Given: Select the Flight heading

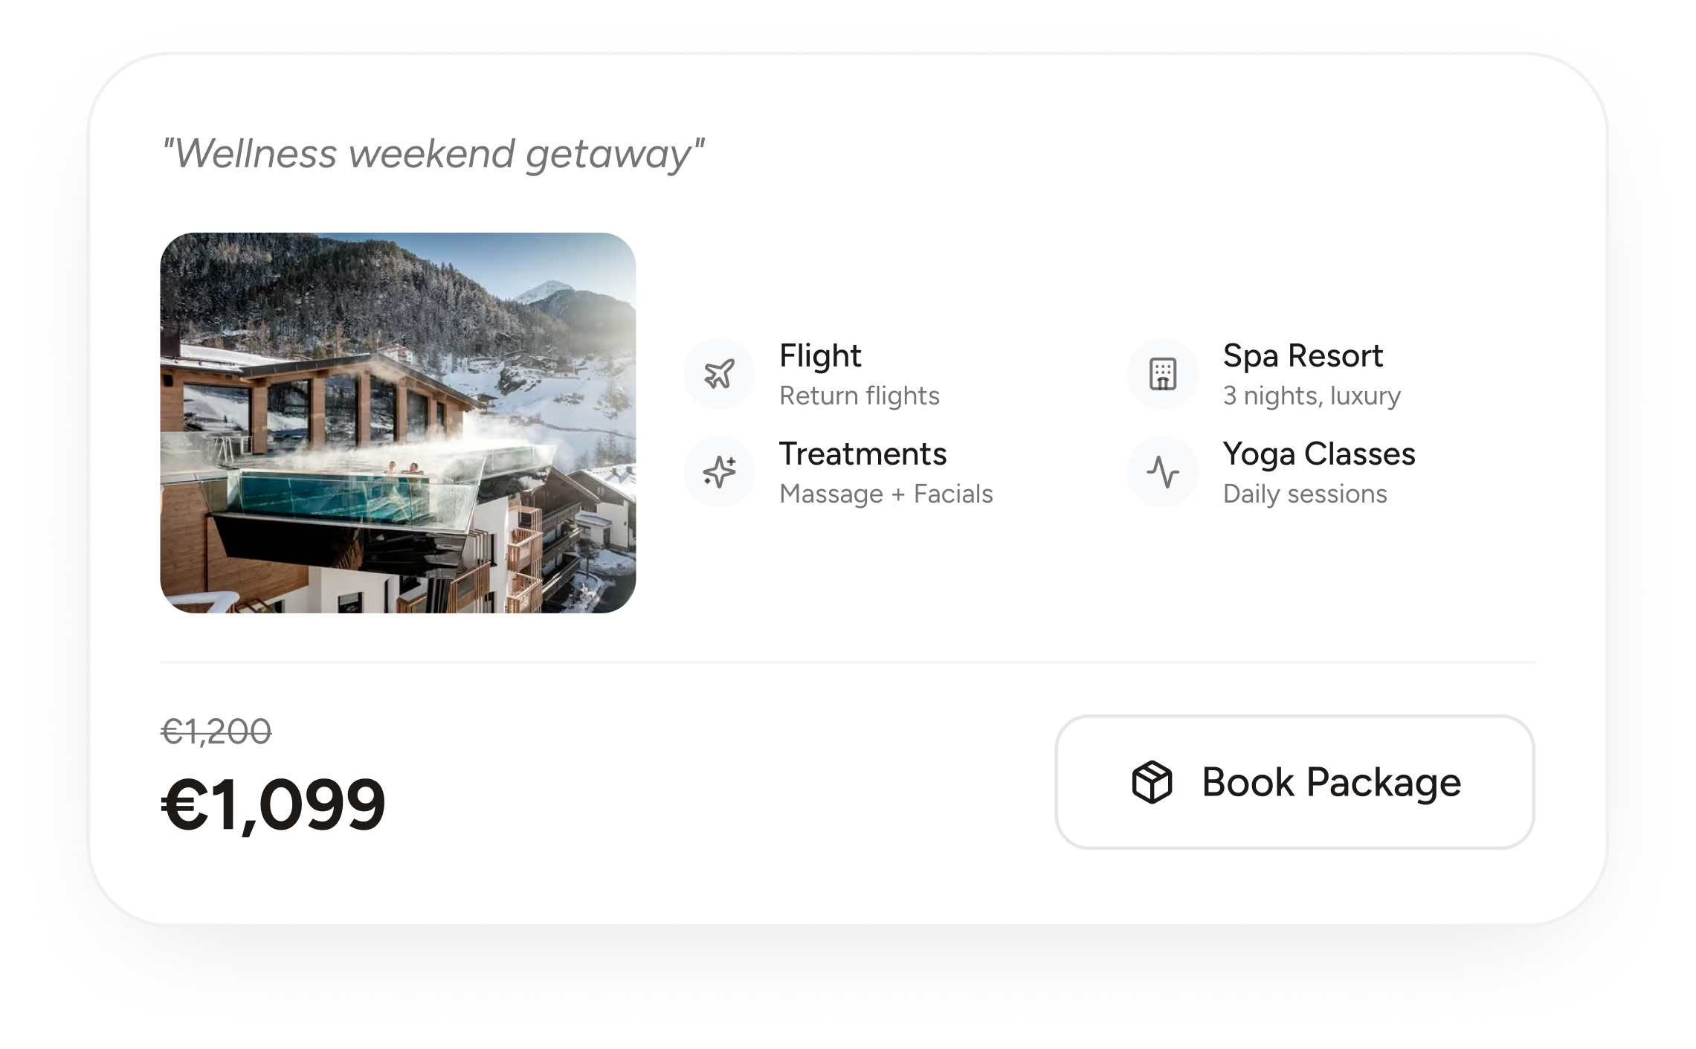Looking at the screenshot, I should [x=820, y=356].
